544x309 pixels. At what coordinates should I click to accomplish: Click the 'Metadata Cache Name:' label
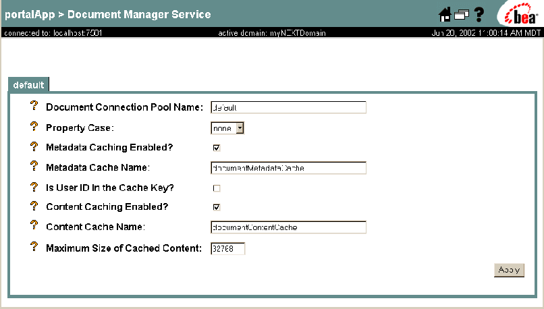98,167
